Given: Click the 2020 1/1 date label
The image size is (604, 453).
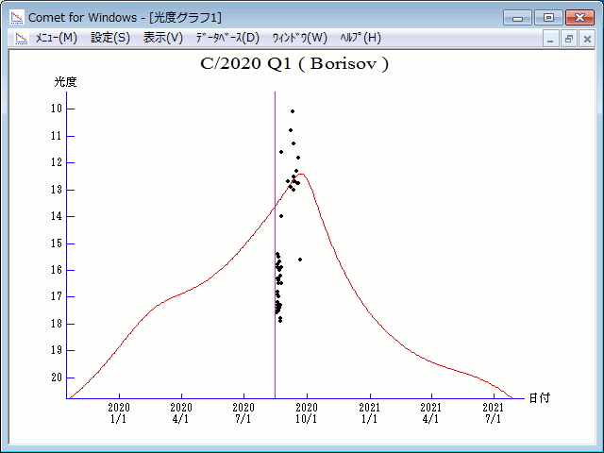Looking at the screenshot, I should tap(119, 413).
